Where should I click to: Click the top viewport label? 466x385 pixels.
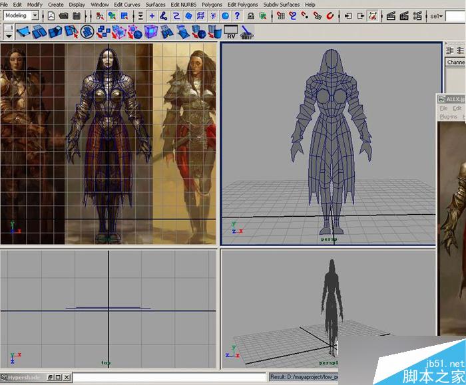coord(105,363)
